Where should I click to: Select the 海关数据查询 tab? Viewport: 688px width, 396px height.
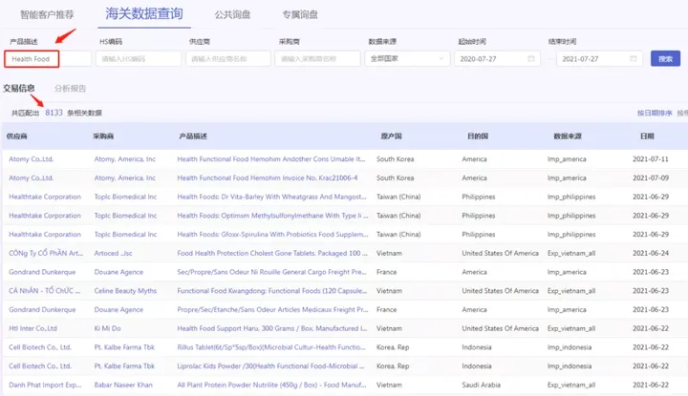click(x=144, y=13)
